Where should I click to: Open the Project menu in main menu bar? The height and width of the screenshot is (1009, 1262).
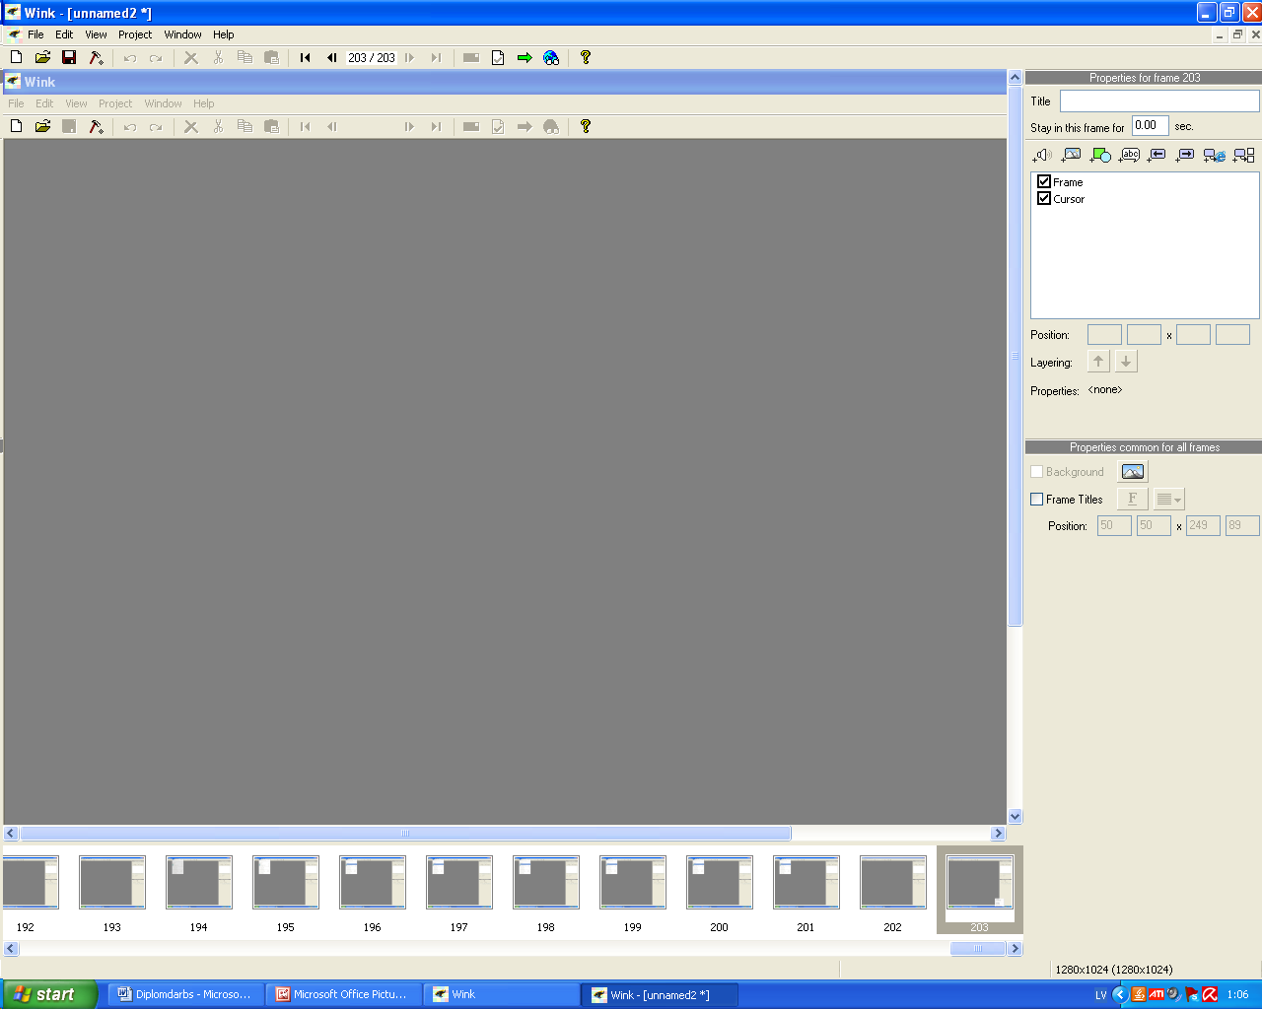pyautogui.click(x=135, y=34)
